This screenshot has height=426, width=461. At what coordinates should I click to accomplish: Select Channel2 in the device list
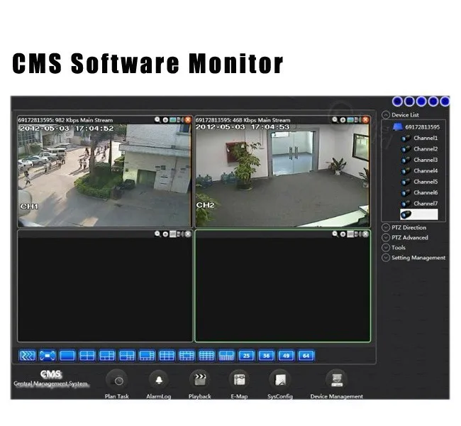(420, 149)
